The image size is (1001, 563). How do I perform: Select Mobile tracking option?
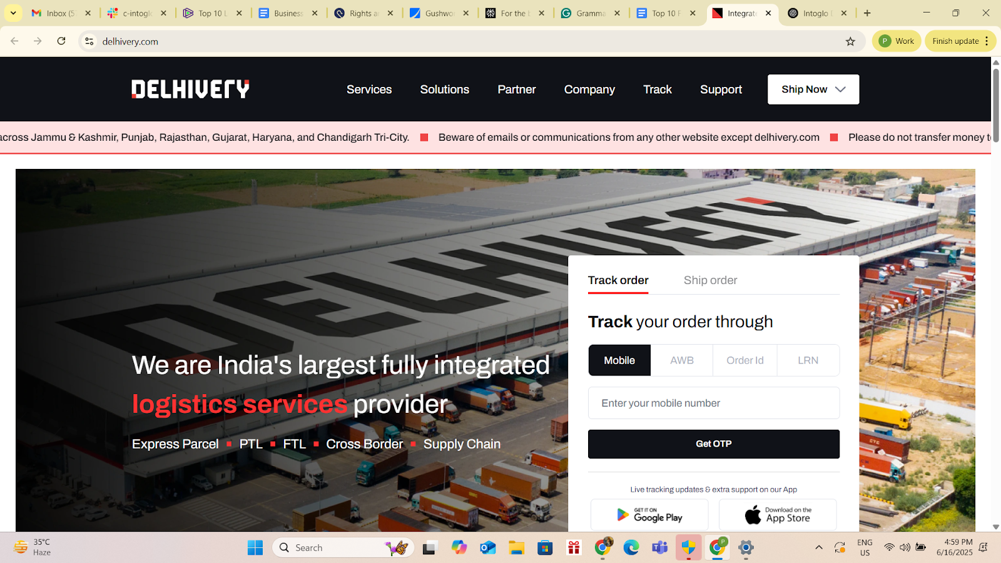click(x=619, y=360)
